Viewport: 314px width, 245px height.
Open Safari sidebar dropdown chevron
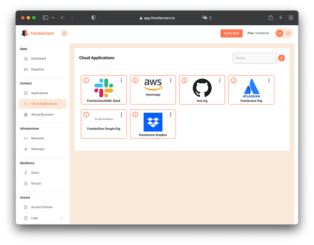(x=53, y=18)
